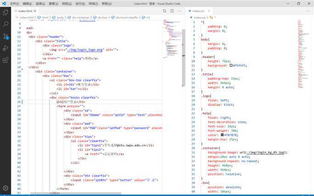314x196 pixels.
Task: Open the Extensions view
Action: (6, 60)
